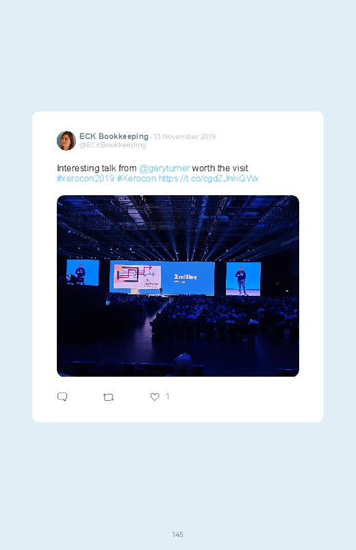Click the like count number 1
Viewport: 356px width, 550px height.
click(168, 397)
